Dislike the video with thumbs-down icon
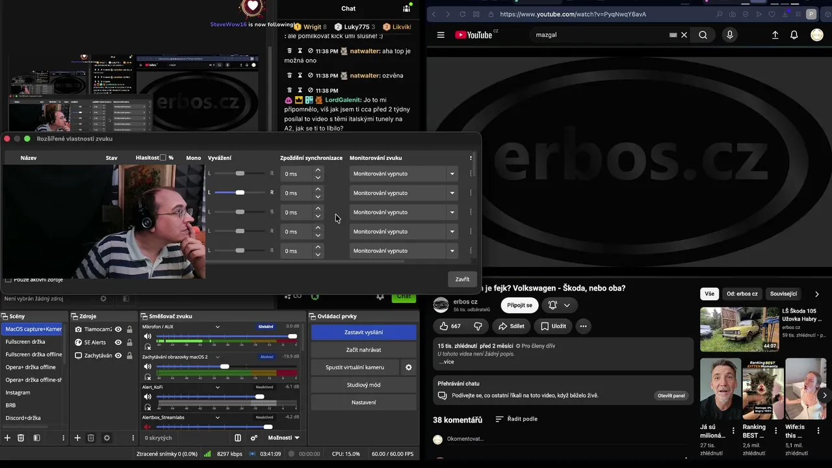This screenshot has width=832, height=468. [x=478, y=326]
